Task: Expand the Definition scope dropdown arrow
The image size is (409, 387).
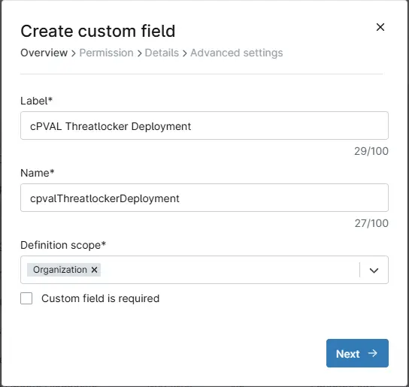Action: coord(374,271)
